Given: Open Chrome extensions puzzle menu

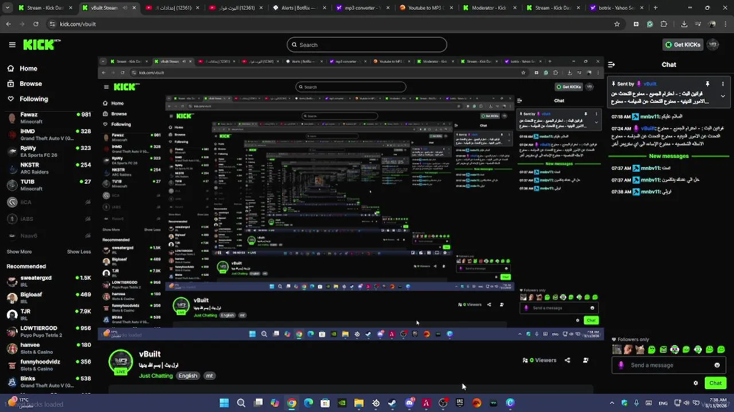Looking at the screenshot, I should point(663,24).
